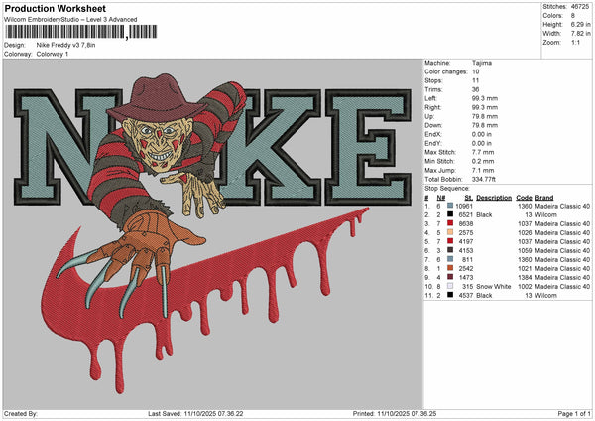Viewport: 595px width, 421px height.
Task: Click the Zoom value '1:1'
Action: 575,42
